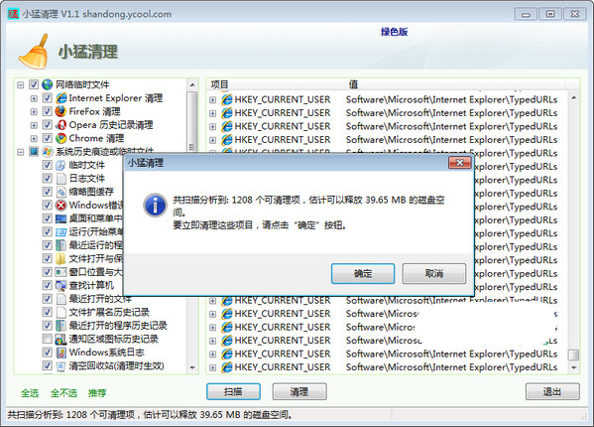Expand the last HKEY_CURRENT_USER result row
Viewport: 594px width, 427px height.
(213, 367)
